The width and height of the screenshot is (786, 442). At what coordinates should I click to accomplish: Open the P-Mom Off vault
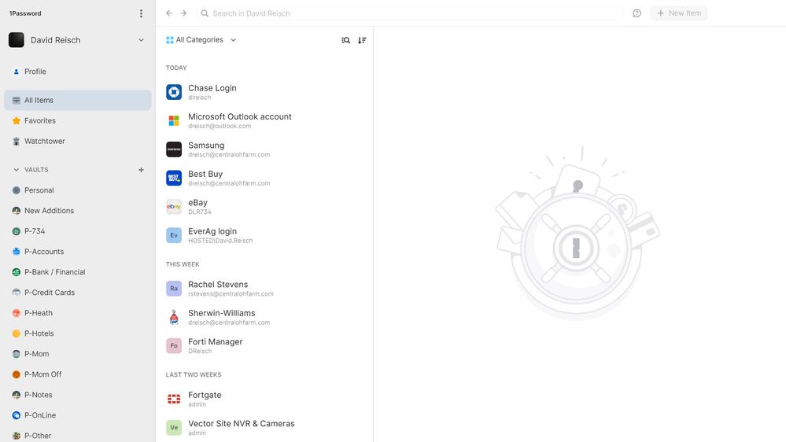78,374
